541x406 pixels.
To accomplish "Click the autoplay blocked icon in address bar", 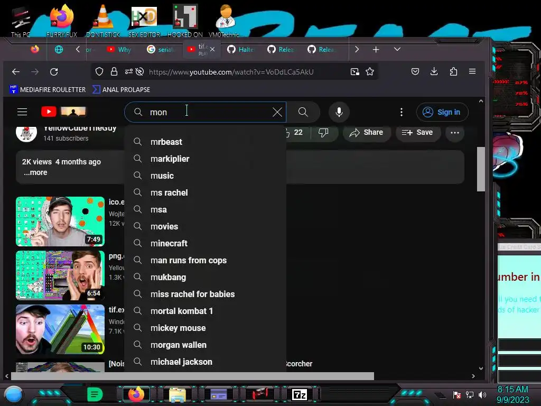I will pos(139,71).
